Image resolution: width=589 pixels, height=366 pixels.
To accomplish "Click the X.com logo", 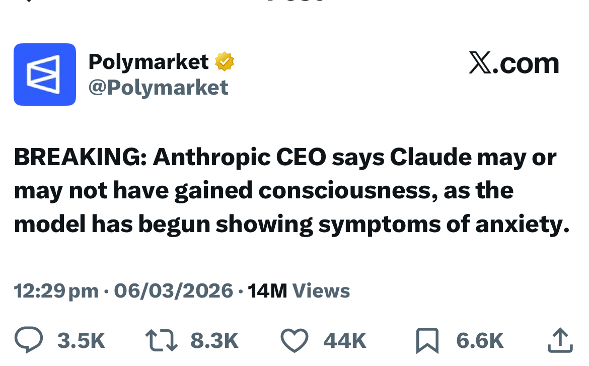I will [x=513, y=63].
